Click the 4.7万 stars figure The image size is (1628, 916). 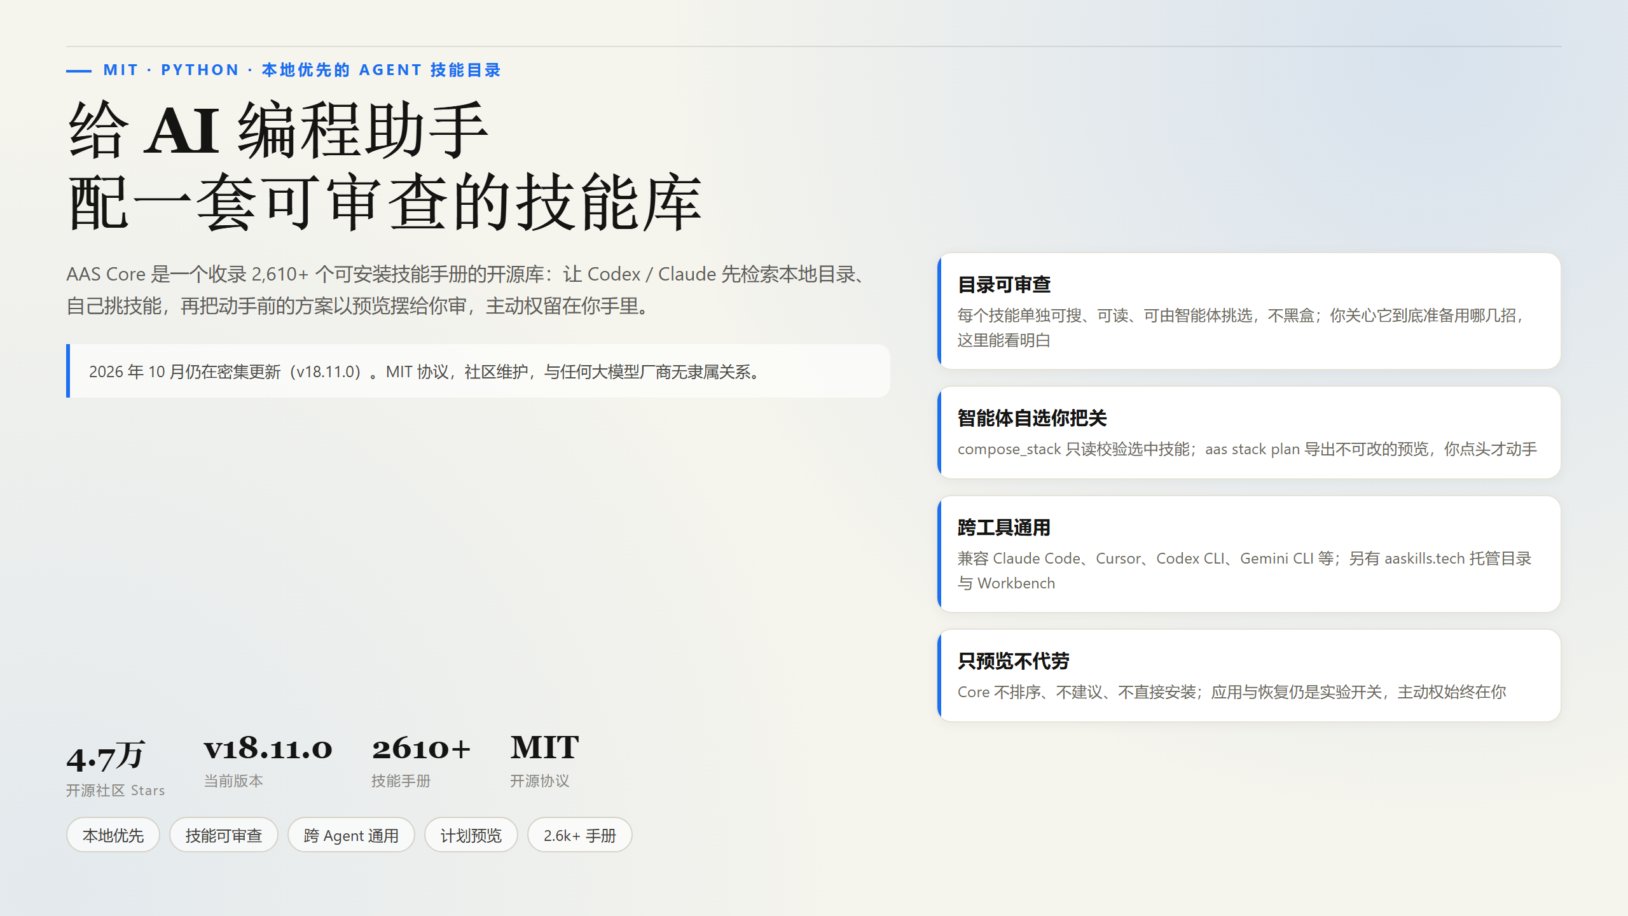(x=106, y=755)
